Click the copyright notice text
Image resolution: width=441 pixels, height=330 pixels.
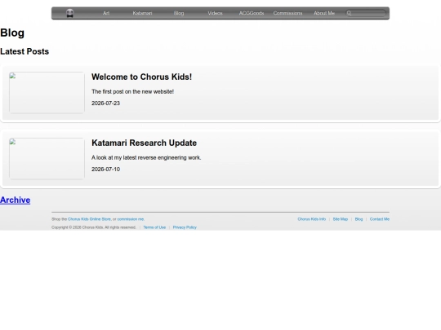point(94,227)
